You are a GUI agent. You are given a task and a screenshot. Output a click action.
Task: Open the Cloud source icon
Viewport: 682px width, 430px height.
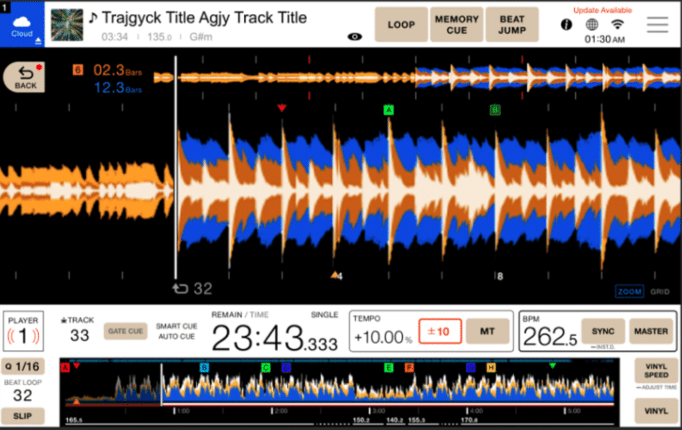tap(22, 25)
